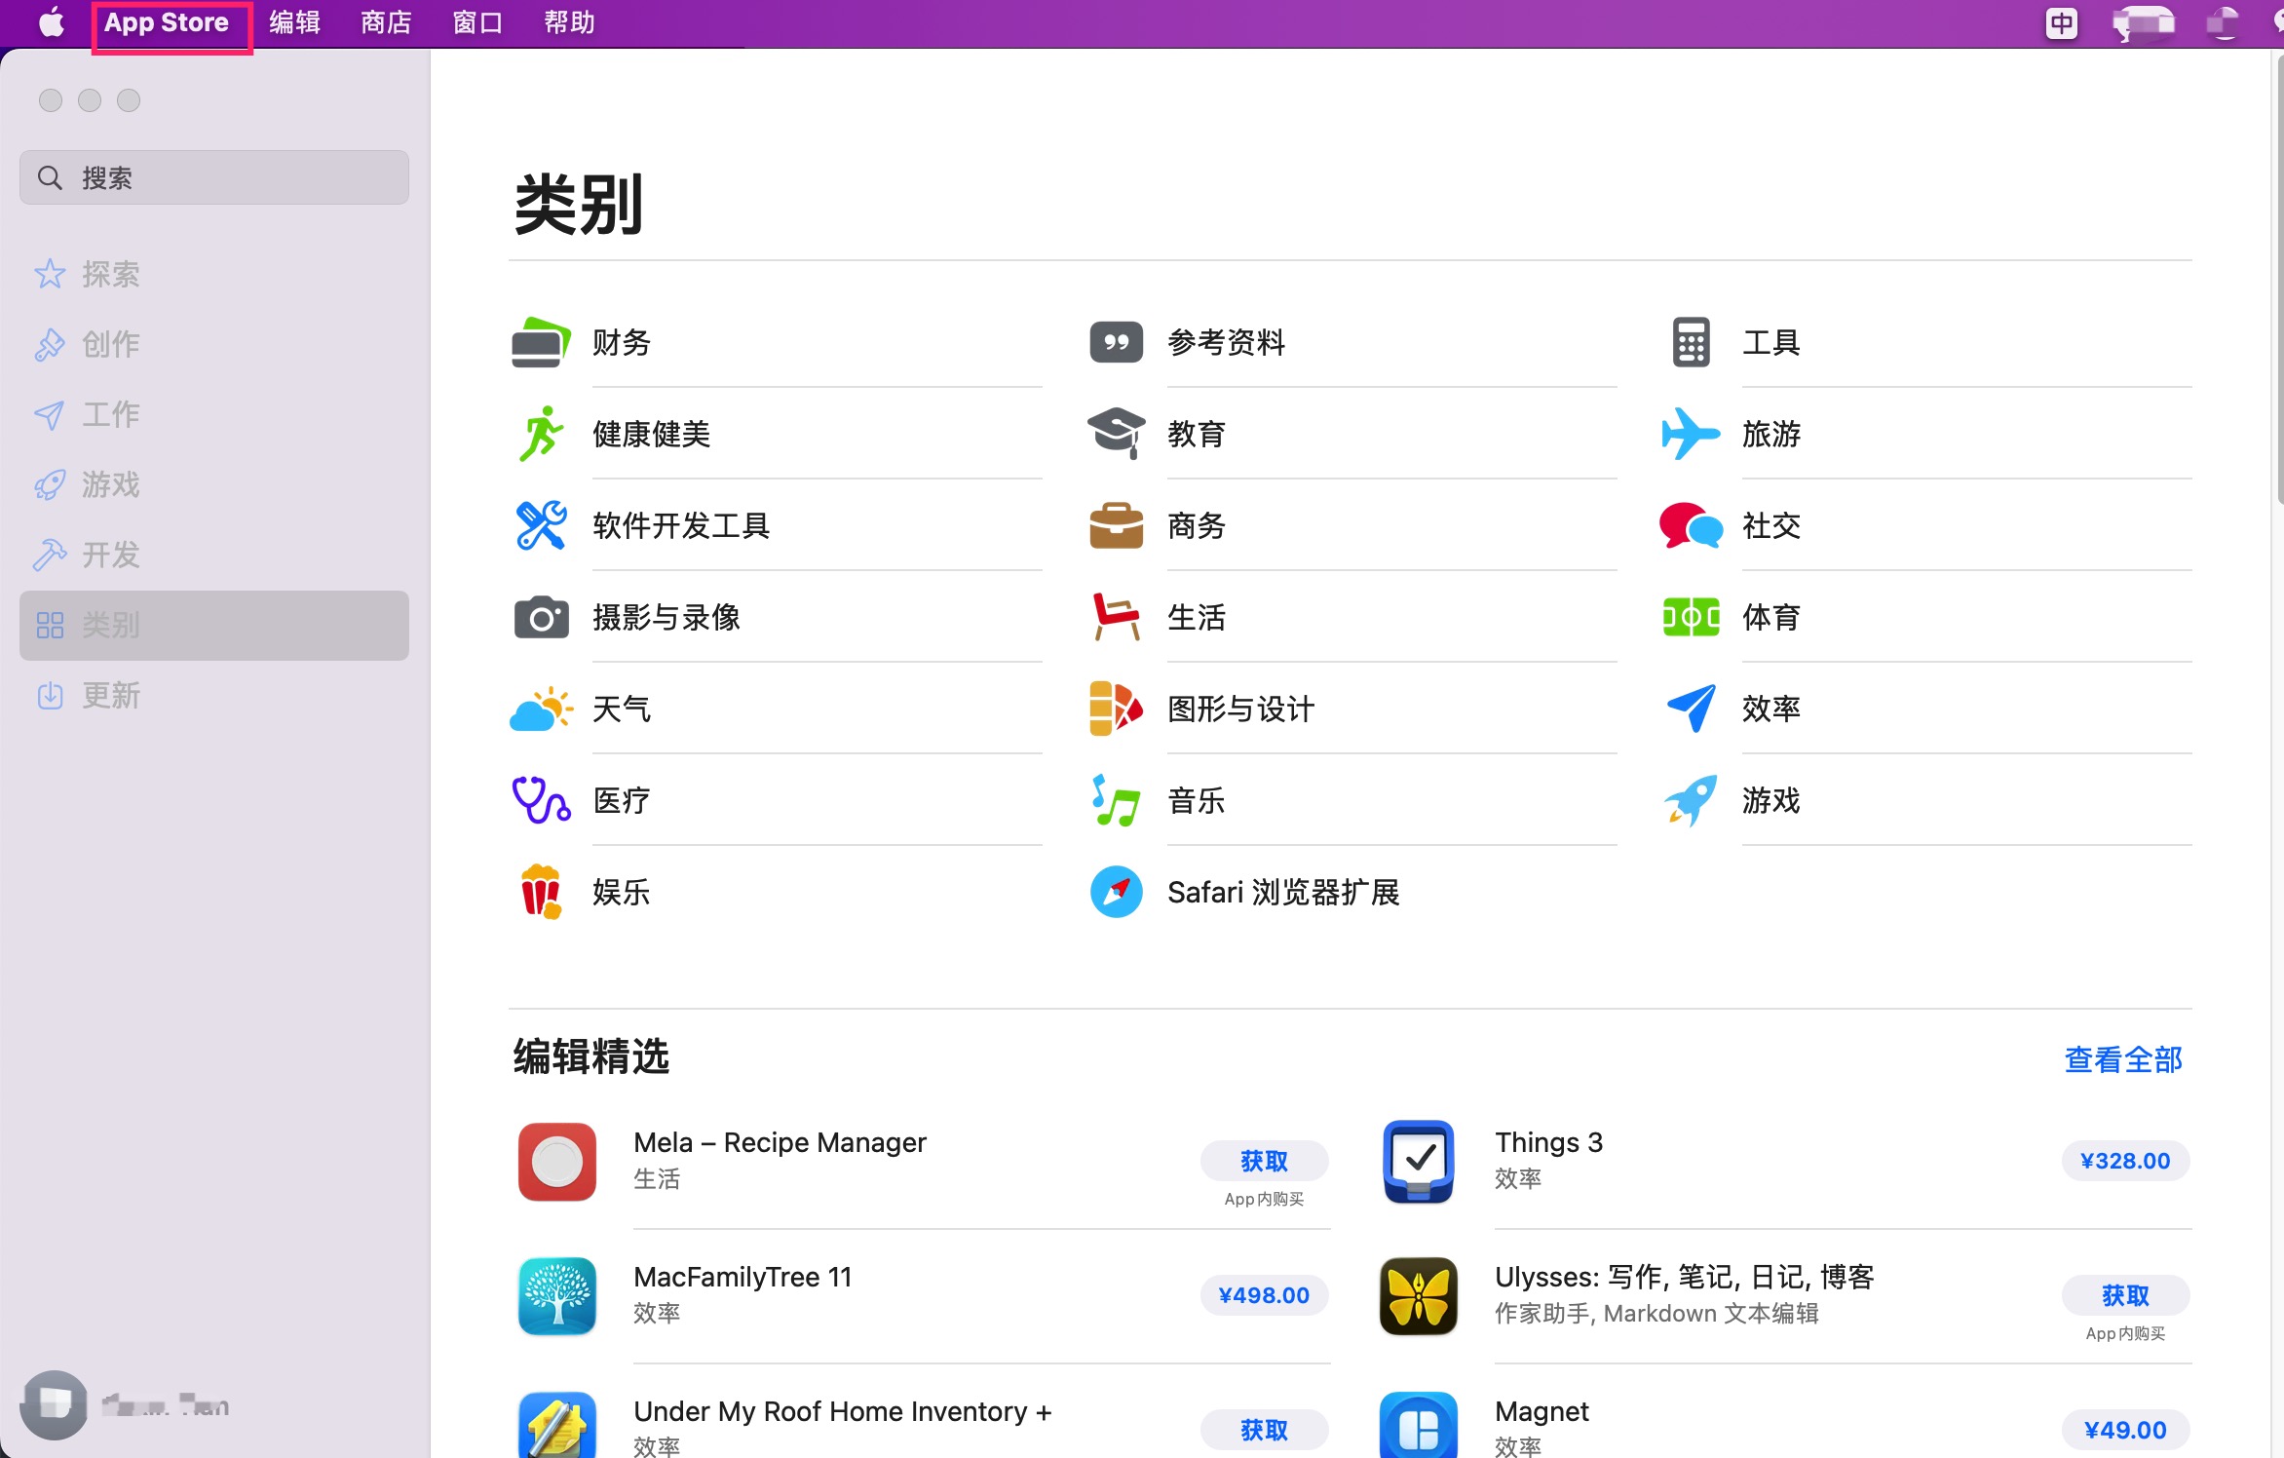Open 游戏 from the sidebar
The height and width of the screenshot is (1458, 2284).
[x=111, y=484]
